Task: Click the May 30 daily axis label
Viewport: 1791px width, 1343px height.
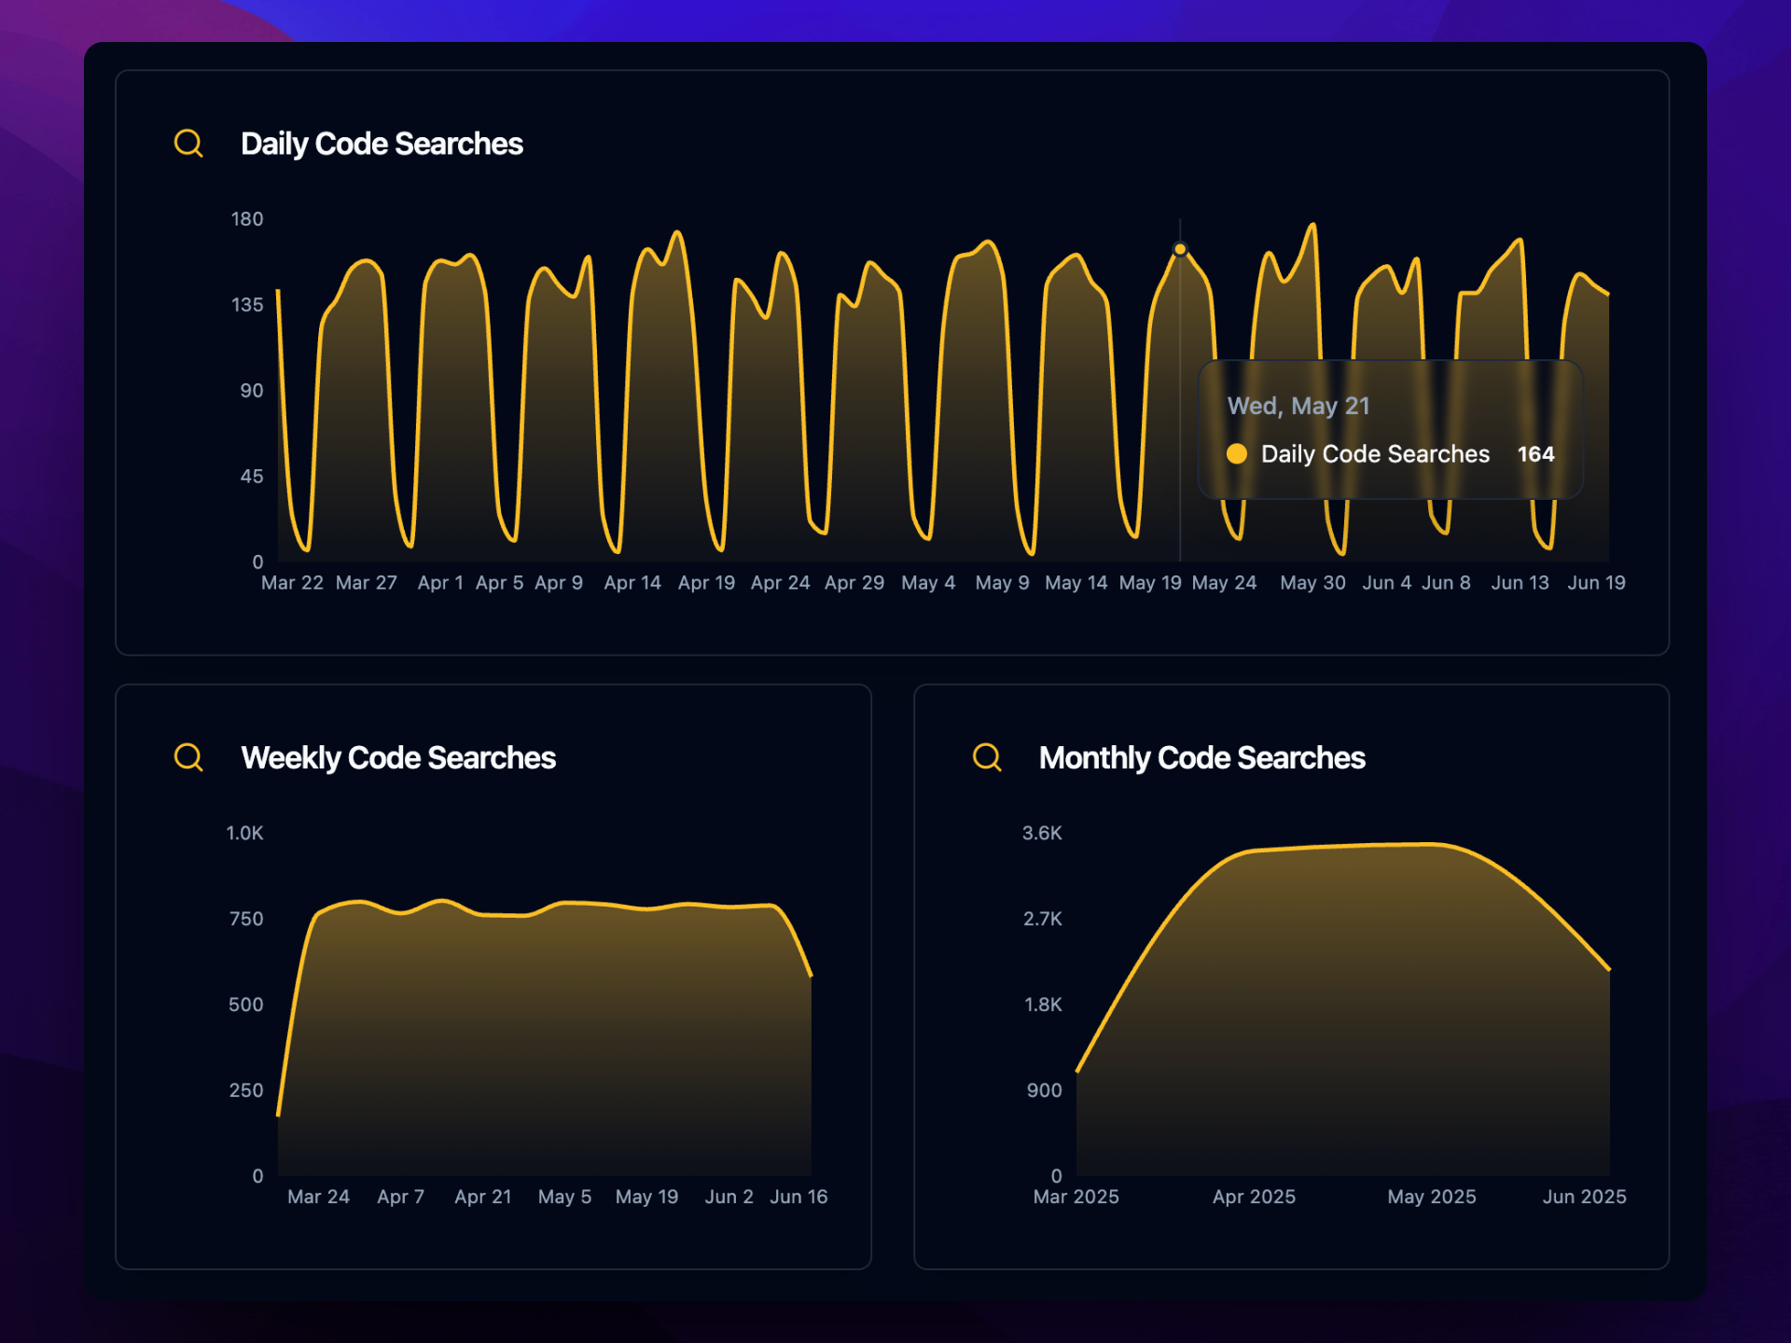Action: 1312,583
